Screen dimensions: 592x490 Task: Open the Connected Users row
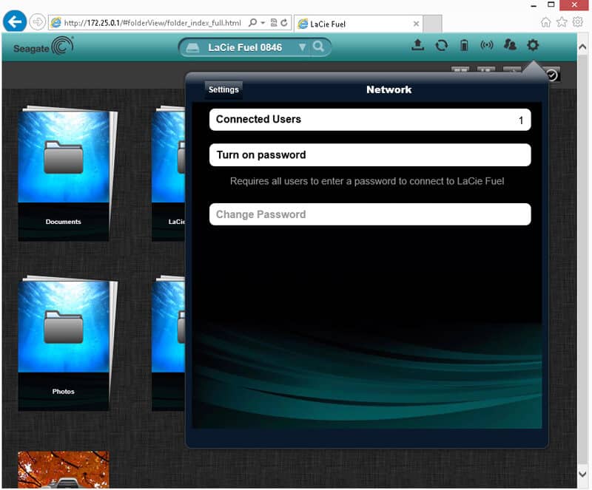click(x=370, y=120)
